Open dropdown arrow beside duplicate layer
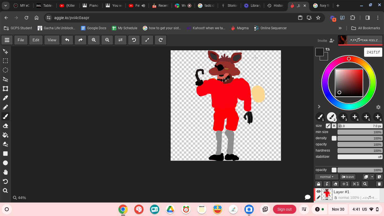This screenshot has height=216, width=384. pos(372,177)
